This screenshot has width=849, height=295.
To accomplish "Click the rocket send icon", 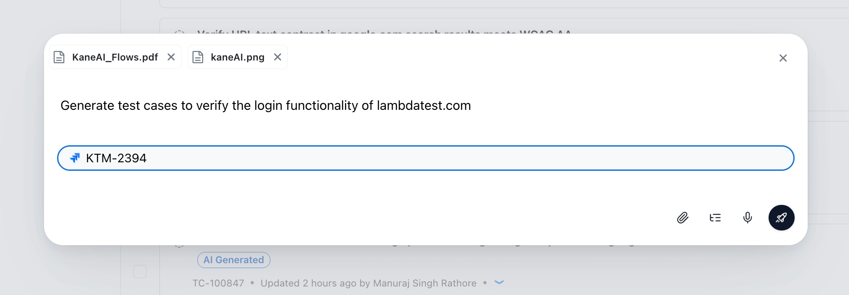I will [781, 217].
